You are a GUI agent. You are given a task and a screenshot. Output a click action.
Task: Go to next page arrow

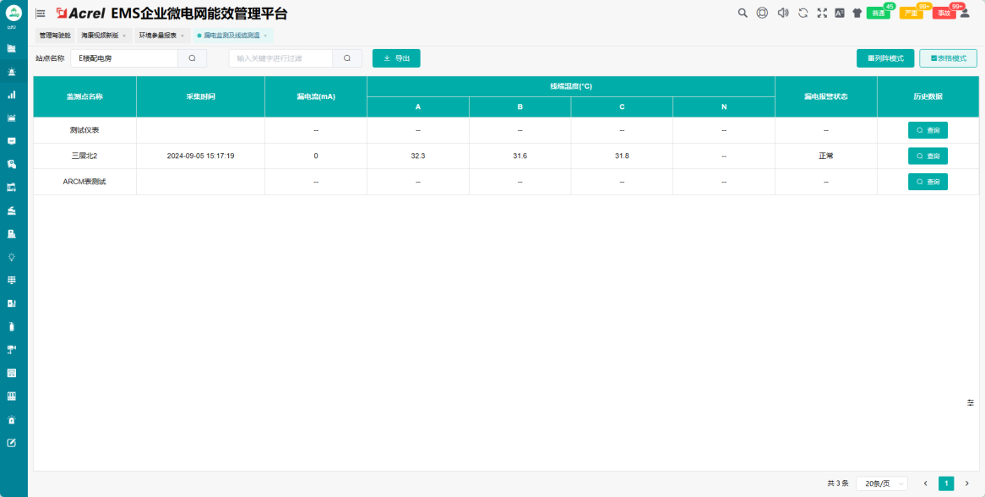pyautogui.click(x=966, y=483)
